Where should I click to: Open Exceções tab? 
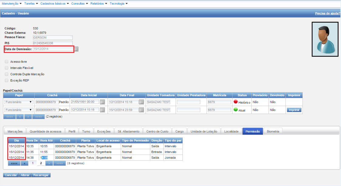tap(104, 131)
